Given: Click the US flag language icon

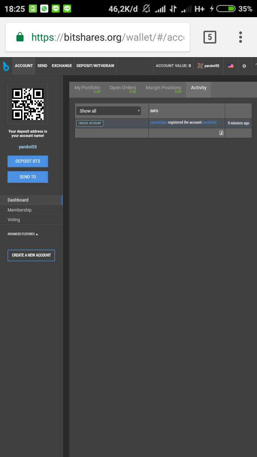Looking at the screenshot, I should (x=231, y=66).
